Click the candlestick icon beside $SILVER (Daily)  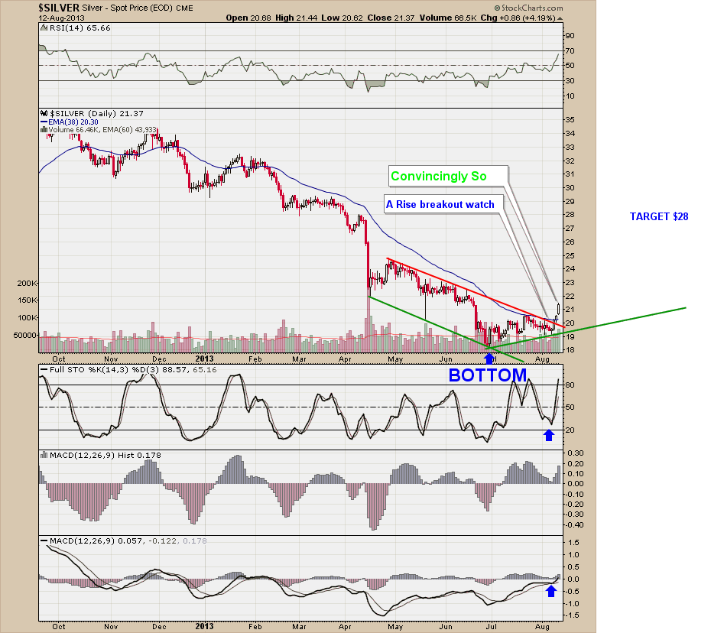[x=44, y=112]
